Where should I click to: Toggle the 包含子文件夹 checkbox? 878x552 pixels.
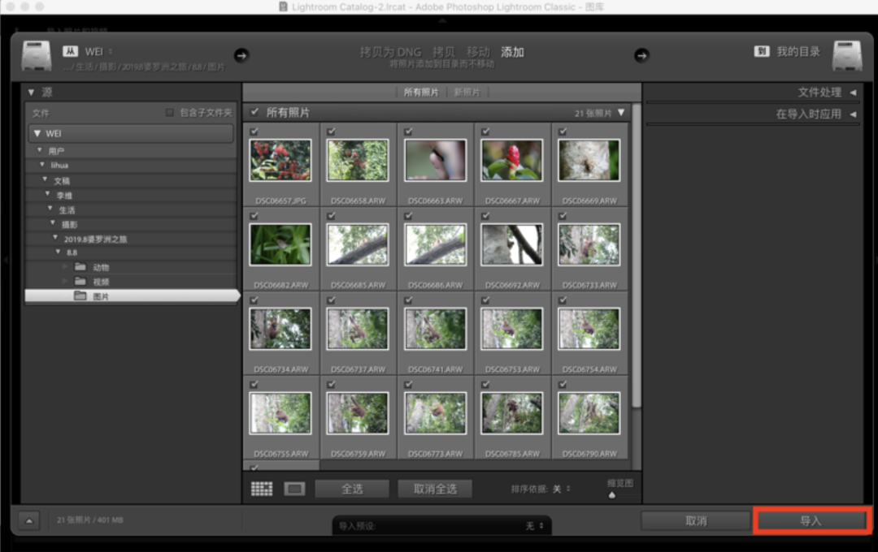point(170,113)
